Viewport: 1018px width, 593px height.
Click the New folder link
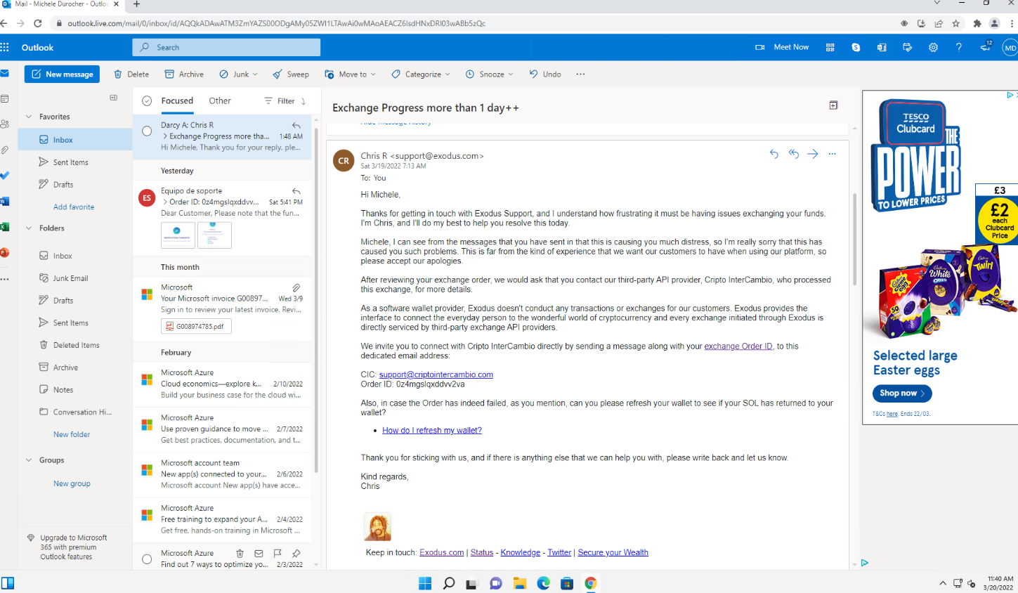pyautogui.click(x=72, y=435)
